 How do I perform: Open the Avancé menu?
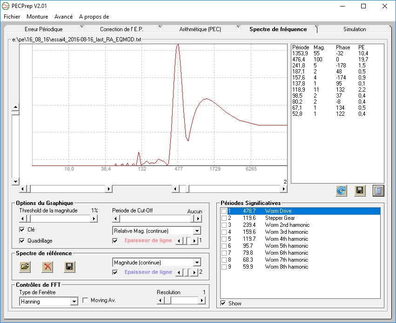click(x=63, y=17)
